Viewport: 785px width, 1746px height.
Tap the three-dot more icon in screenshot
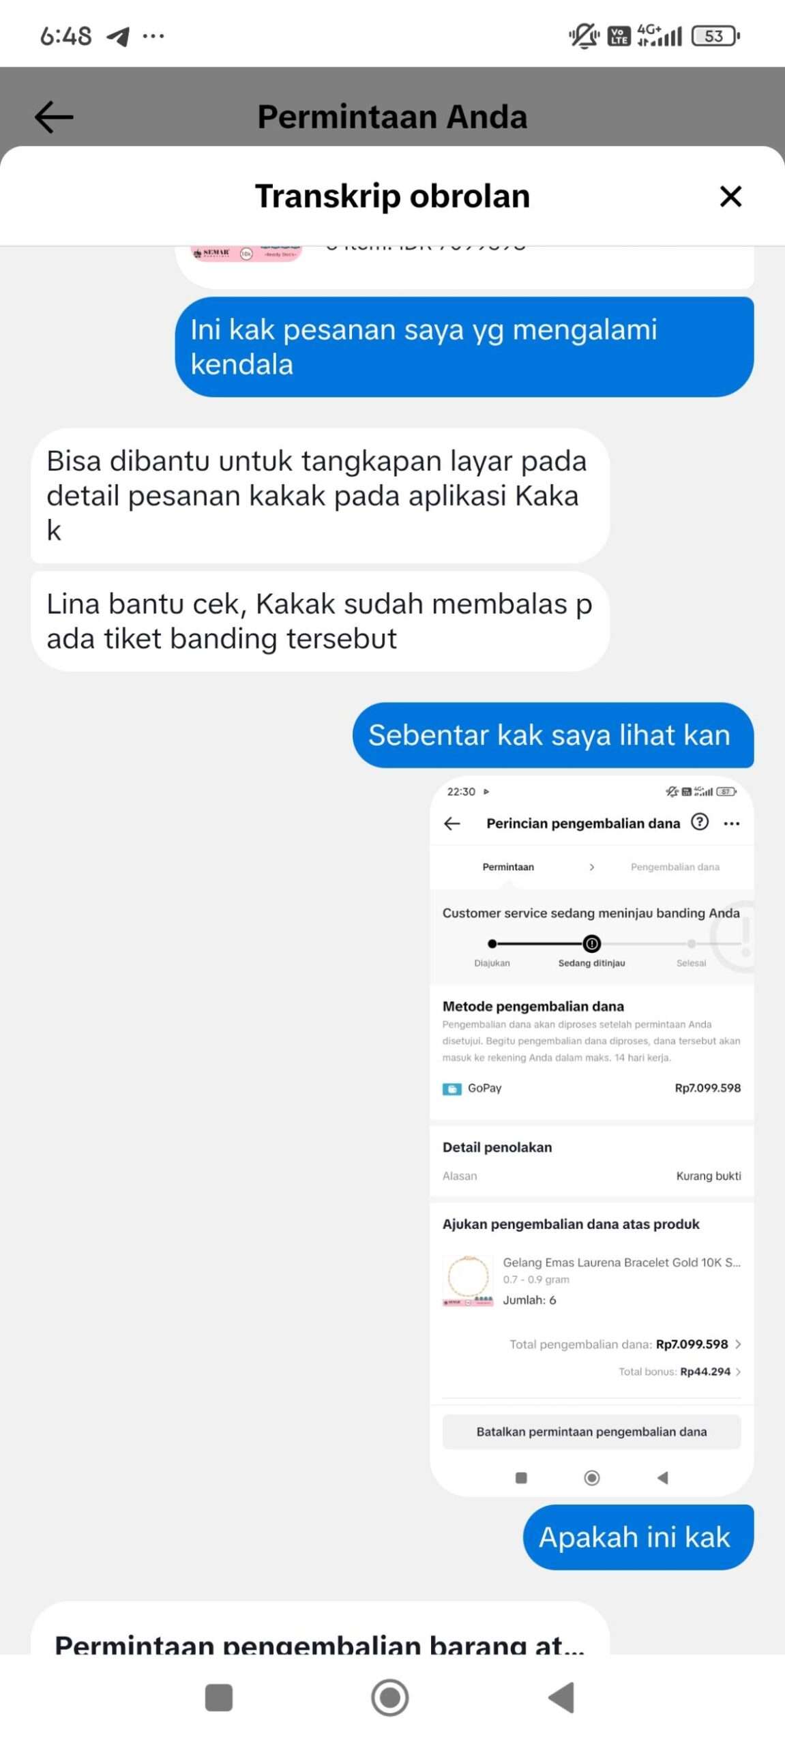(731, 823)
